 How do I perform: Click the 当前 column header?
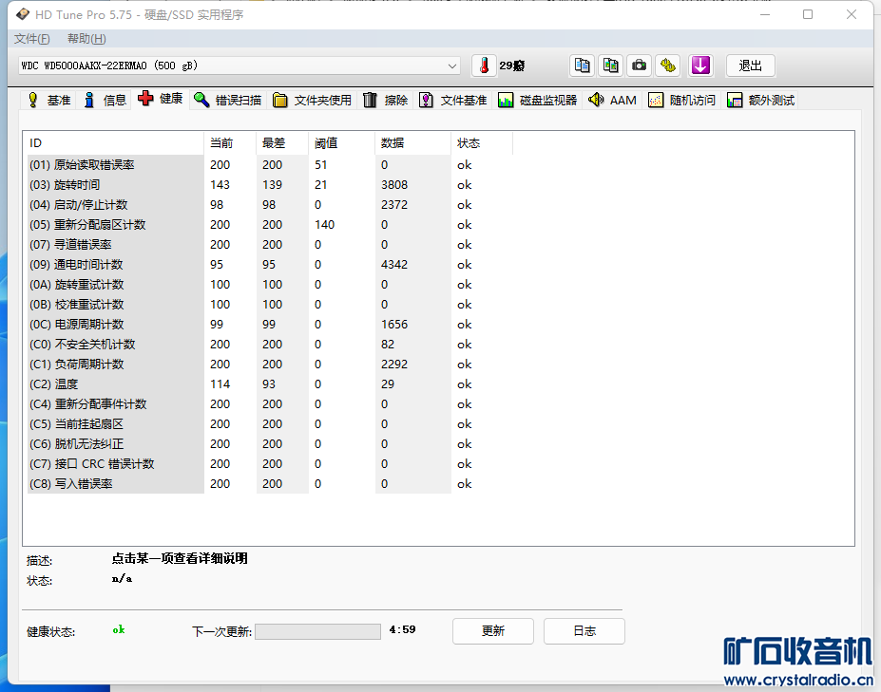click(230, 143)
